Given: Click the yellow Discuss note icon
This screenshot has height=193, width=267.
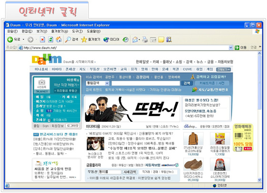Looking at the screenshot, I should [161, 40].
